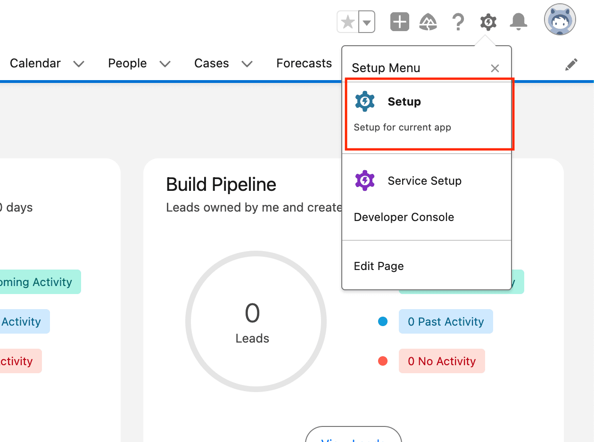This screenshot has height=442, width=594.
Task: Select Edit Page from the Setup Menu
Action: click(379, 266)
